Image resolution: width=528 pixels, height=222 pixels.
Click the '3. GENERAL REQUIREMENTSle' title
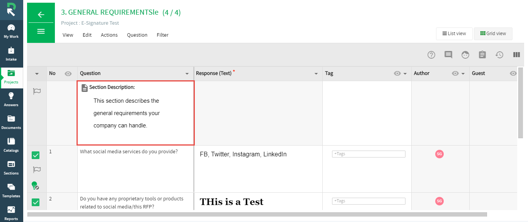coord(110,12)
